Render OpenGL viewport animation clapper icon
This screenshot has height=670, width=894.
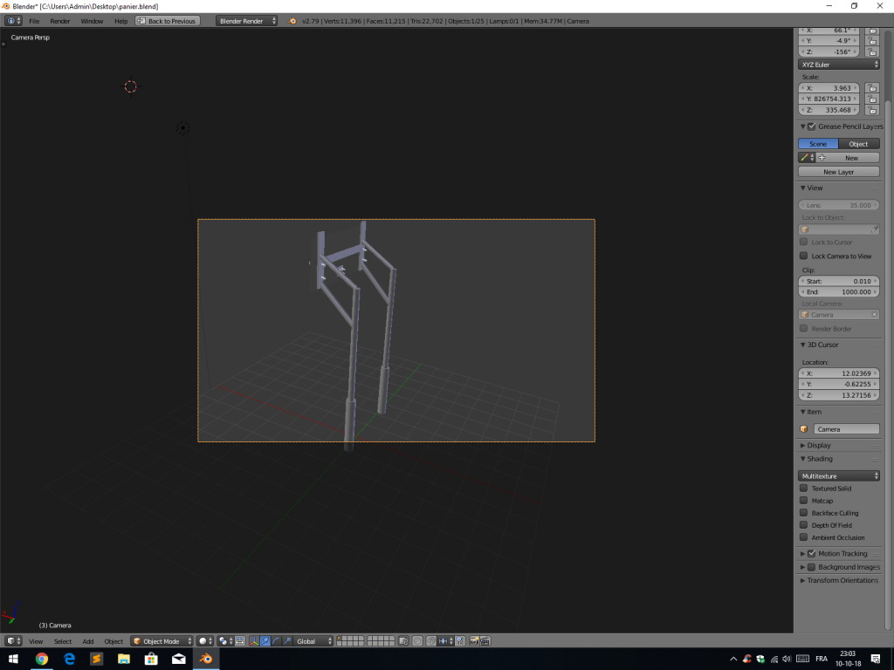(485, 641)
